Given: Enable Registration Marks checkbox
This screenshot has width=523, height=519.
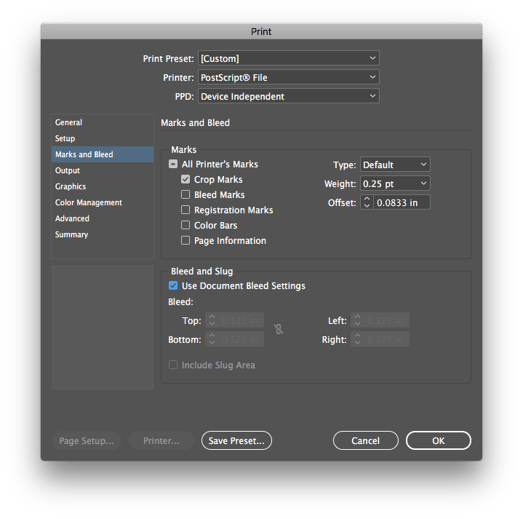Looking at the screenshot, I should (x=185, y=210).
